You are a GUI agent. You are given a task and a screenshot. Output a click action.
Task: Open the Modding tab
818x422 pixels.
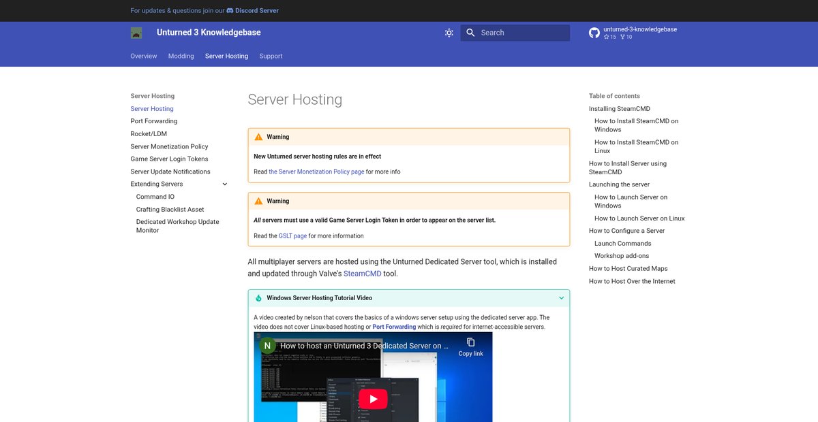(x=181, y=56)
